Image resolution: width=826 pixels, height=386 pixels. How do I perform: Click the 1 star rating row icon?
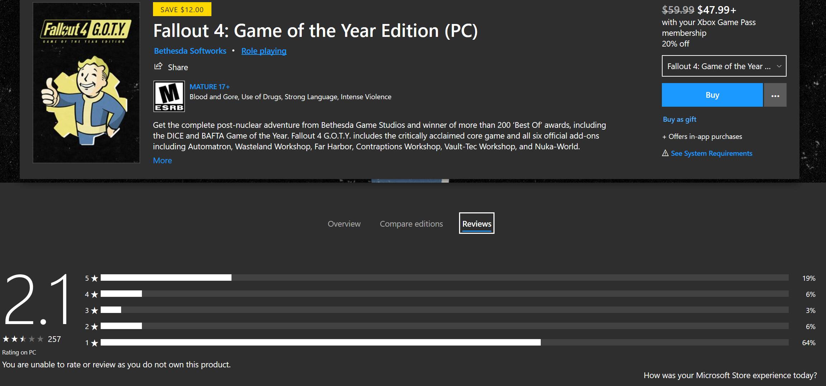click(94, 343)
